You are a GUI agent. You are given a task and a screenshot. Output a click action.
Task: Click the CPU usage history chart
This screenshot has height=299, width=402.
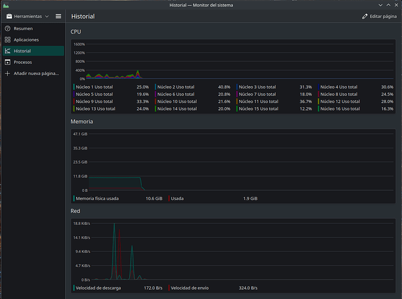pyautogui.click(x=239, y=61)
